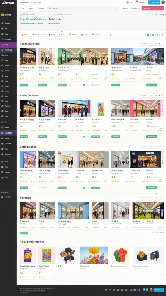
Task: Click the orange carousel dots beside the product row
Action: (x=161, y=275)
